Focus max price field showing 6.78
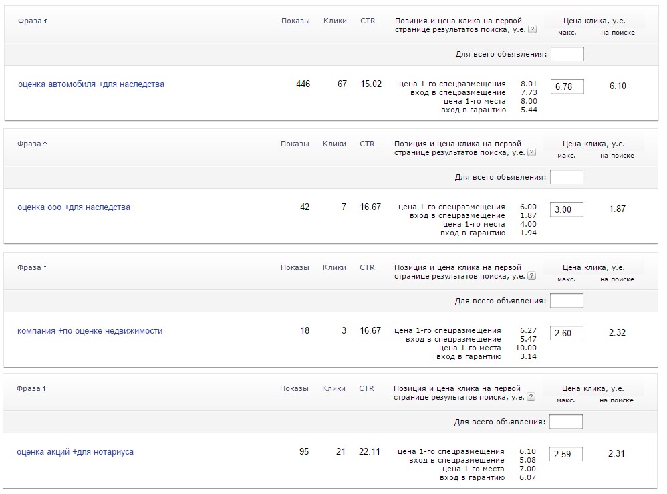This screenshot has width=667, height=494. pyautogui.click(x=567, y=86)
